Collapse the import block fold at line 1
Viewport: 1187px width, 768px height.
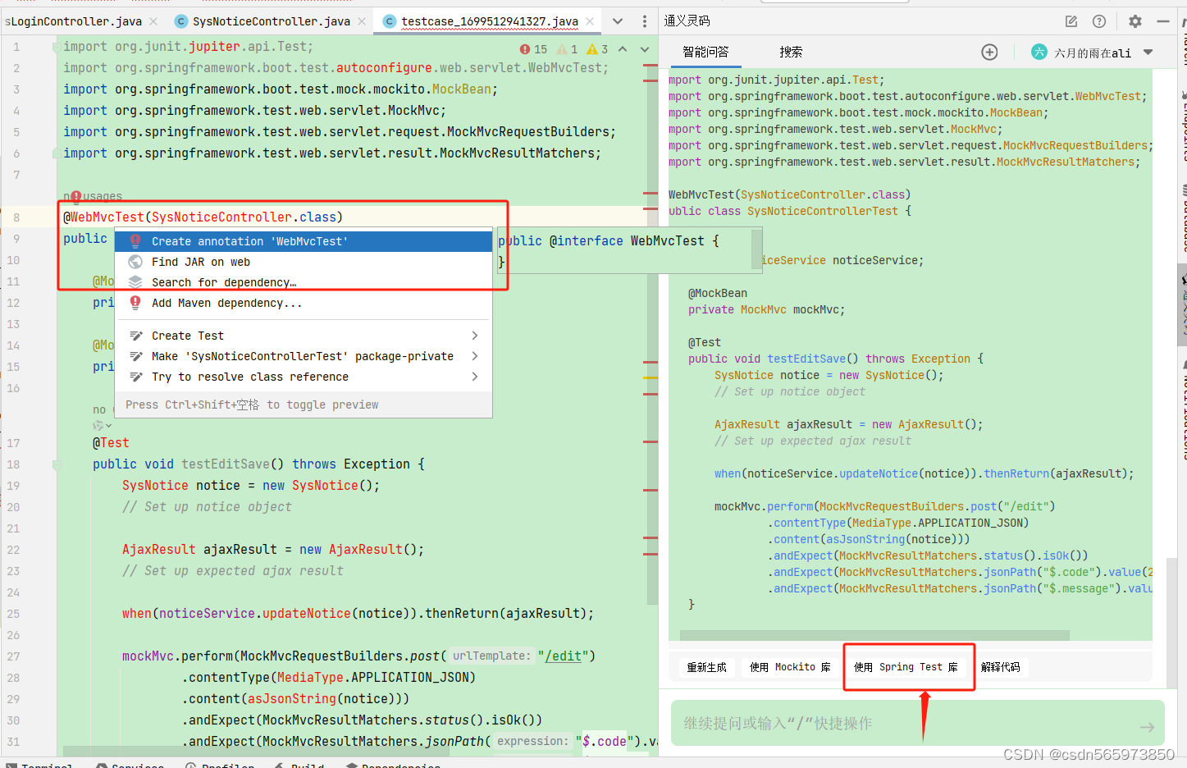pyautogui.click(x=57, y=47)
